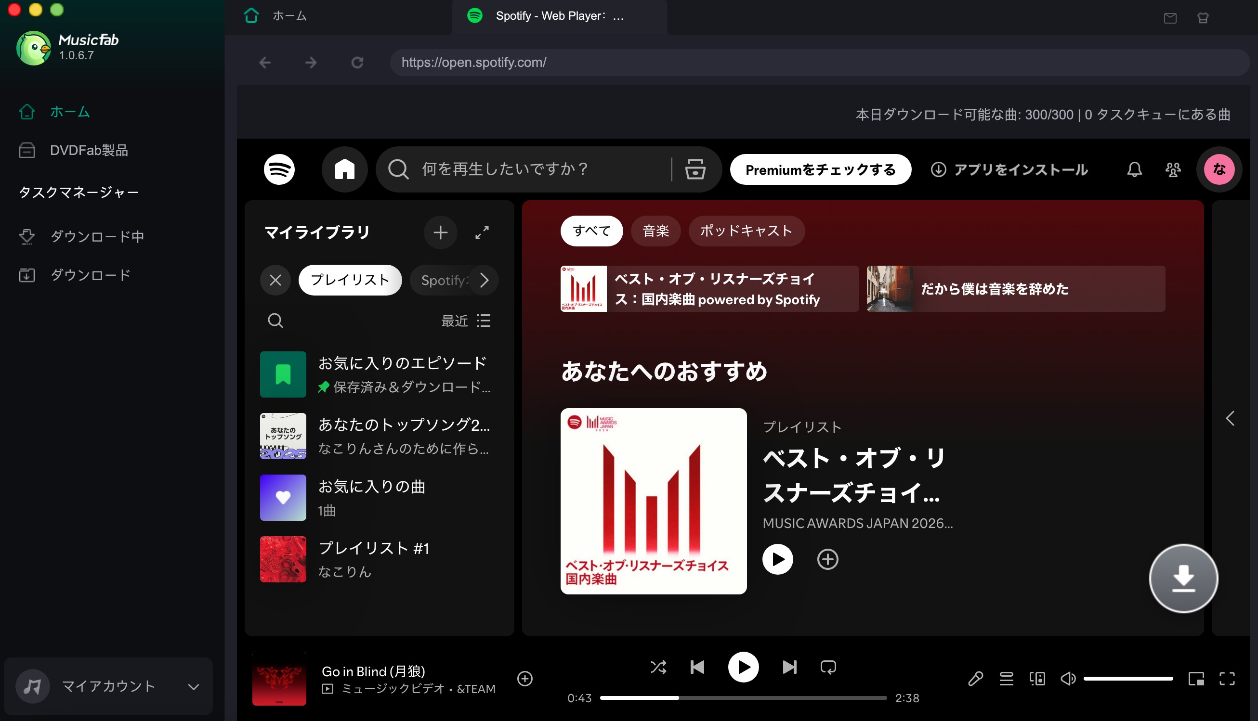The image size is (1258, 721).
Task: Toggle repeat mode
Action: (x=828, y=667)
